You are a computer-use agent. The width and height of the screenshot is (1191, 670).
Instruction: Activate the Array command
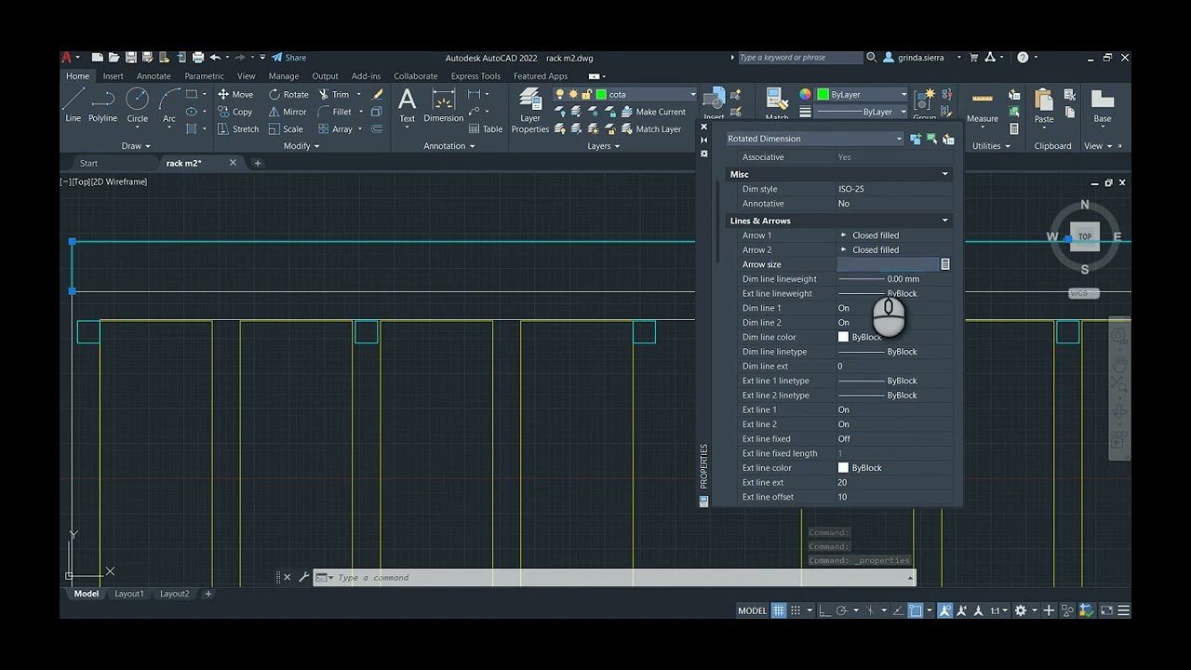(335, 129)
